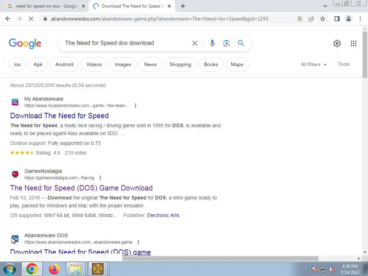Viewport: 368px width, 276px height.
Task: Open options for Abandonware DOS result
Action: tap(138, 242)
